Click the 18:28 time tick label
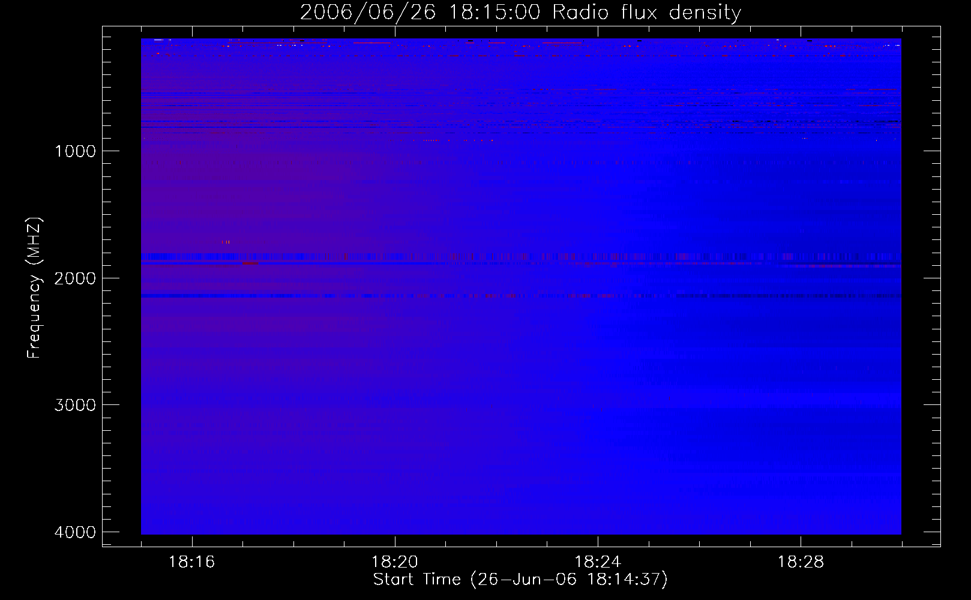Screen dimensions: 971x600 pyautogui.click(x=801, y=562)
